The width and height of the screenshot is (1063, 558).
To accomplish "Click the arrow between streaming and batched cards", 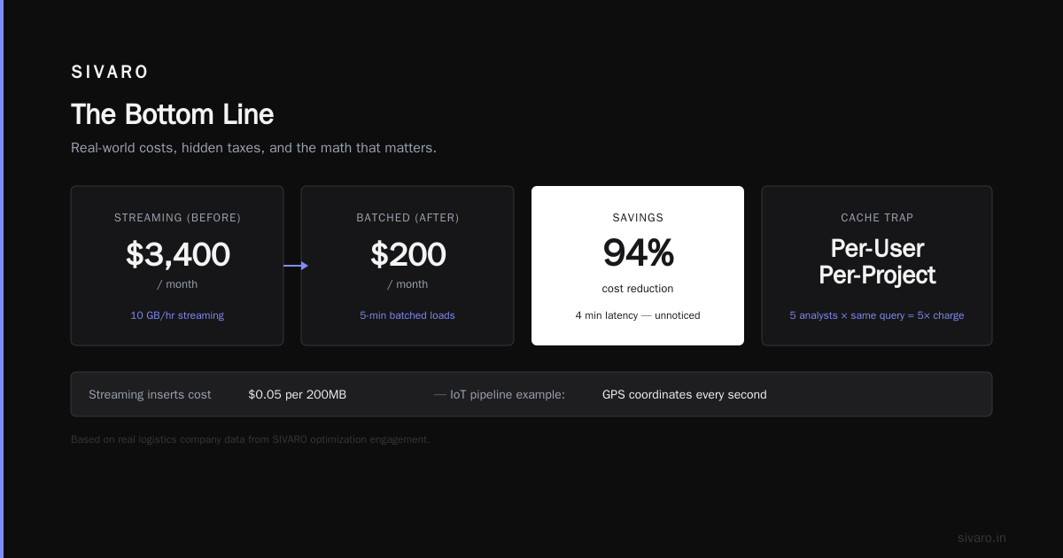I will [296, 266].
